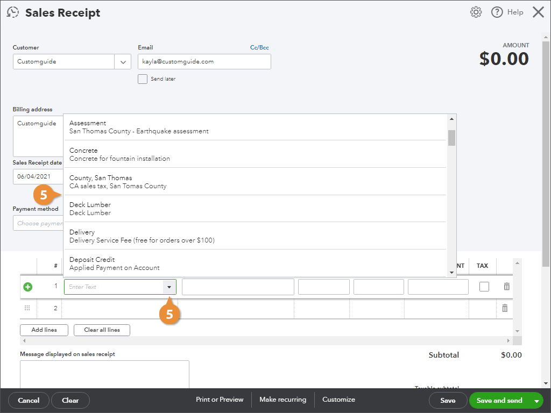551x413 pixels.
Task: Open the product/service Enter Text dropdown
Action: tap(170, 287)
